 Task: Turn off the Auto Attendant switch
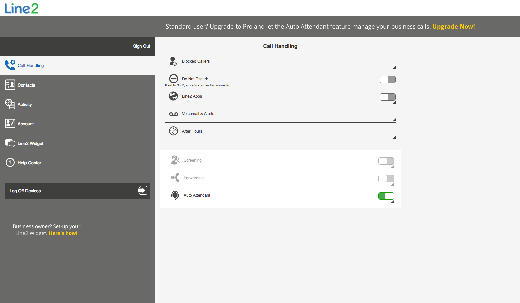pos(386,196)
